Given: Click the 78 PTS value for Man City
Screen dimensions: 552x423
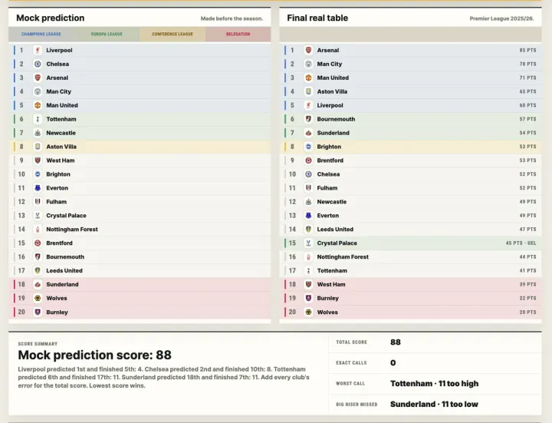Looking at the screenshot, I should coord(527,64).
